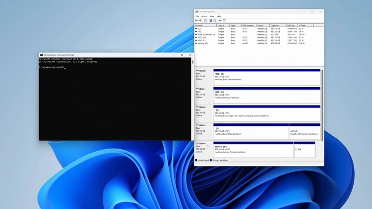The height and width of the screenshot is (209, 372).
Task: Click the Forward arrow in Disk Management toolbar
Action: (200, 21)
